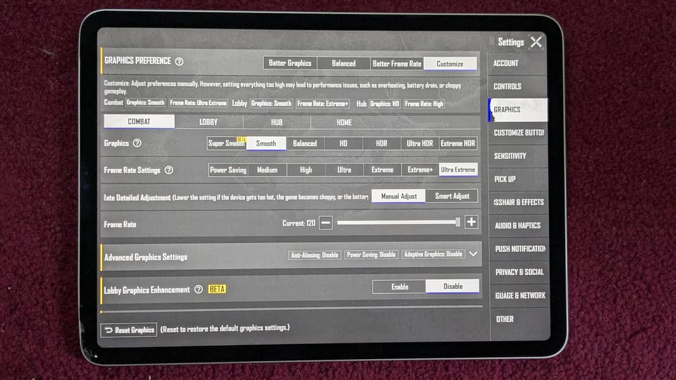Increase frame rate with plus button
676x380 pixels.
471,222
